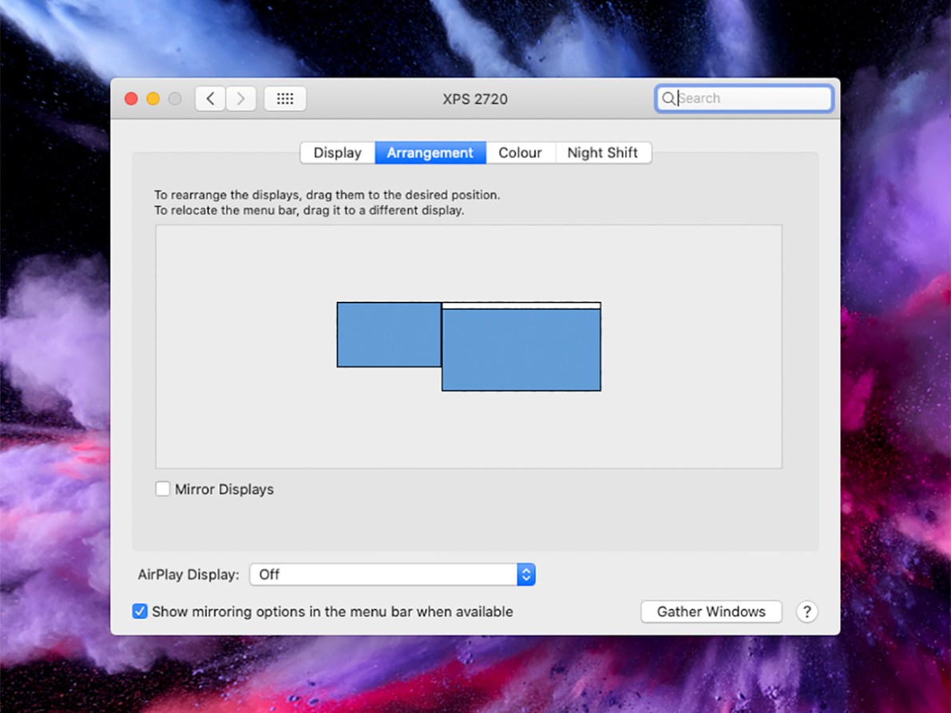Click the AirPlay dropdown stepper arrows
This screenshot has height=713, width=951.
click(525, 574)
